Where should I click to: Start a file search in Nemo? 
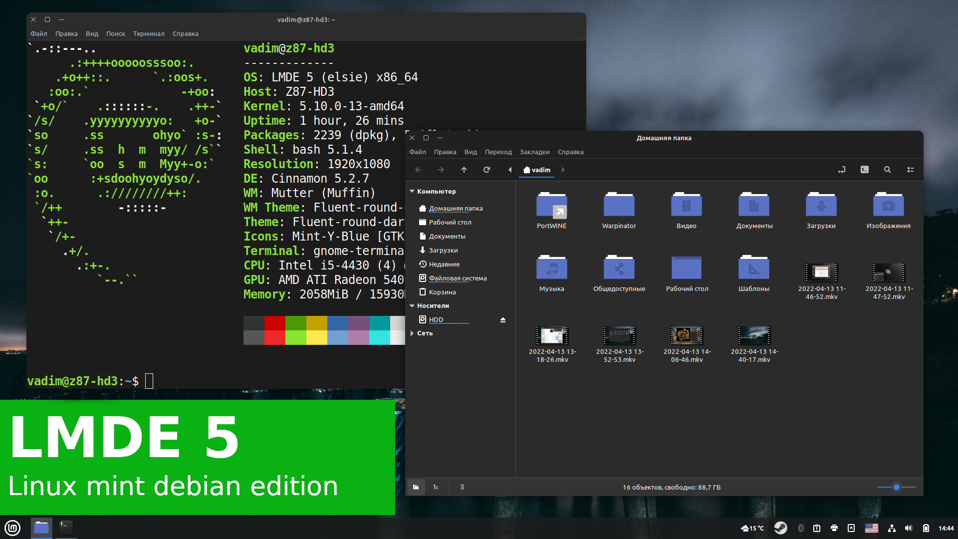click(888, 170)
